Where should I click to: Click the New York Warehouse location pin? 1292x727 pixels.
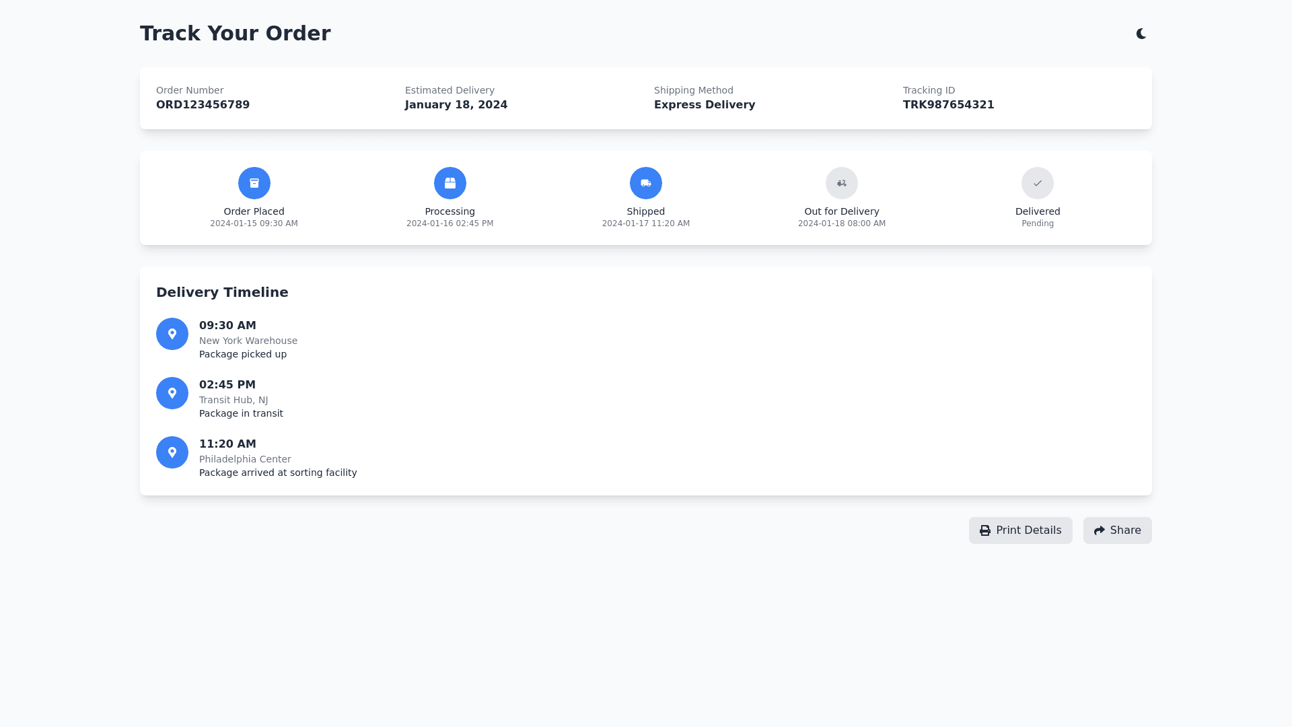click(x=172, y=334)
